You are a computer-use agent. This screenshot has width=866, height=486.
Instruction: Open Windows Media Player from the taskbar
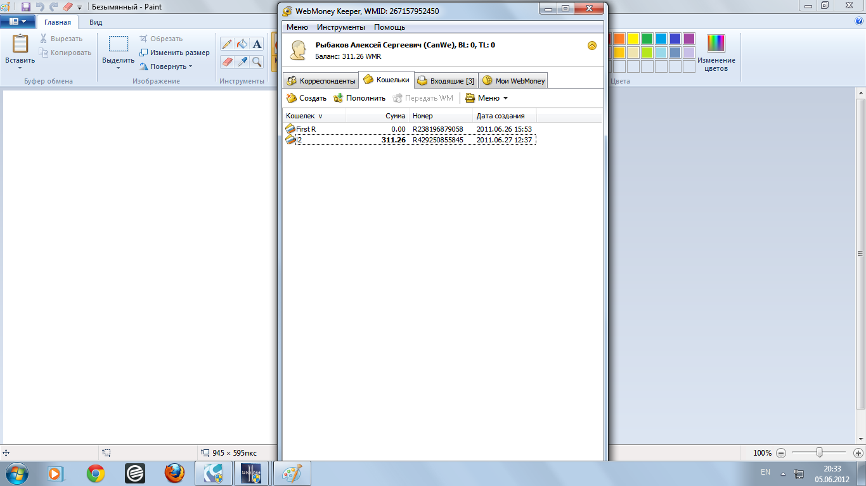click(56, 473)
